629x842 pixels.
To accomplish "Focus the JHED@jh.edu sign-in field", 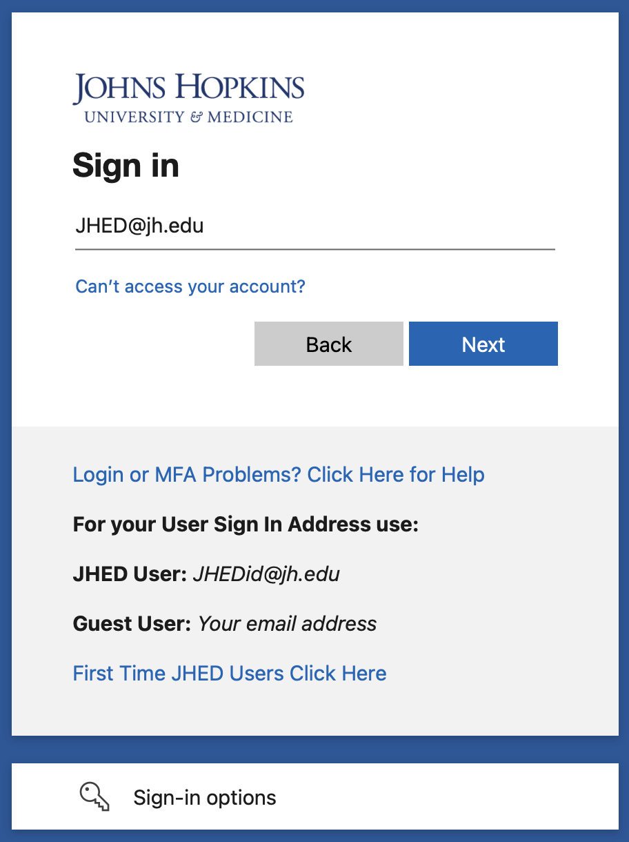I will [x=314, y=226].
